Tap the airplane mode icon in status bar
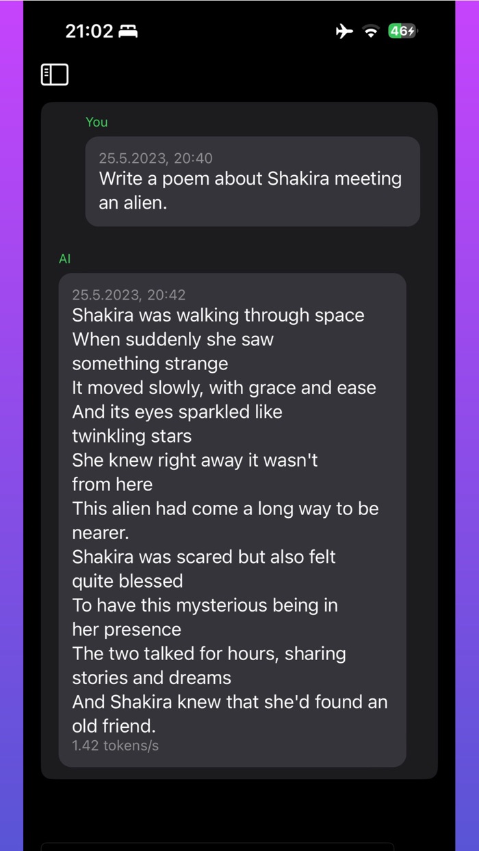 [x=344, y=31]
